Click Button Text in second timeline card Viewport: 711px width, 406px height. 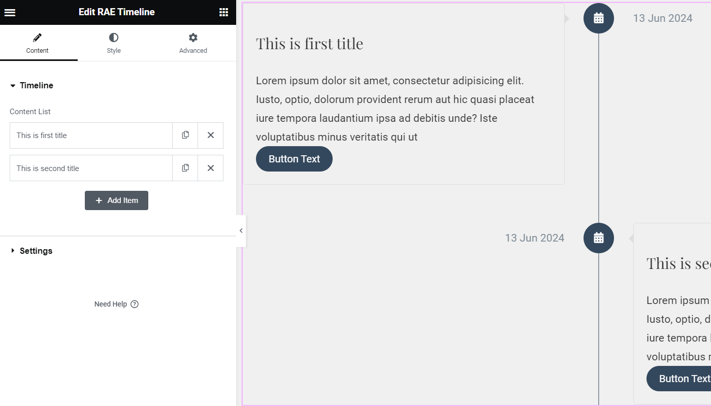679,379
